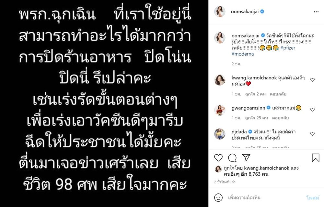This screenshot has width=324, height=207.
Task: Open the oomsakaojai profile picture in header
Action: [x=220, y=12]
